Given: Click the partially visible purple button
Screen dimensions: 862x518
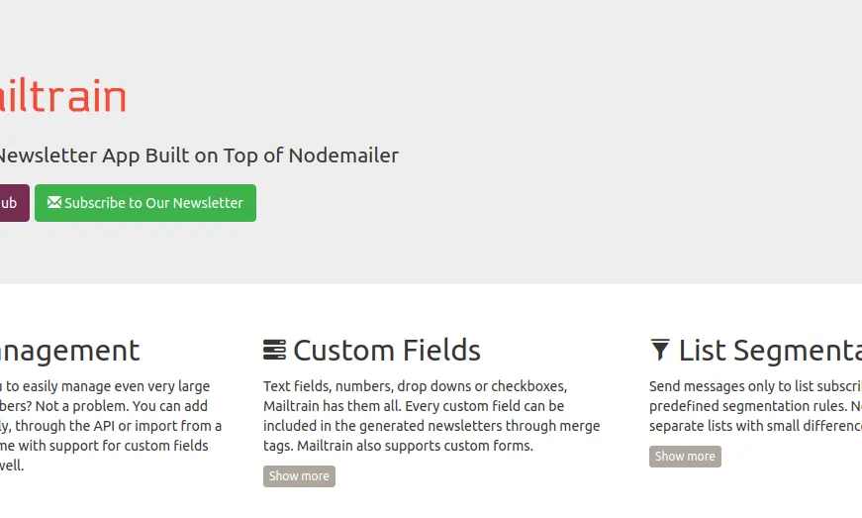Looking at the screenshot, I should coord(14,203).
